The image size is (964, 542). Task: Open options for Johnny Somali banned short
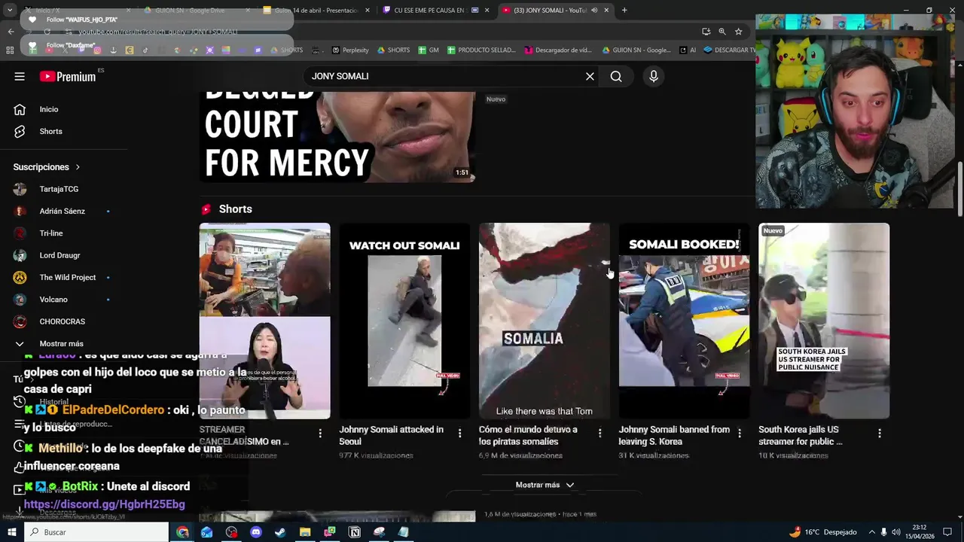click(740, 433)
